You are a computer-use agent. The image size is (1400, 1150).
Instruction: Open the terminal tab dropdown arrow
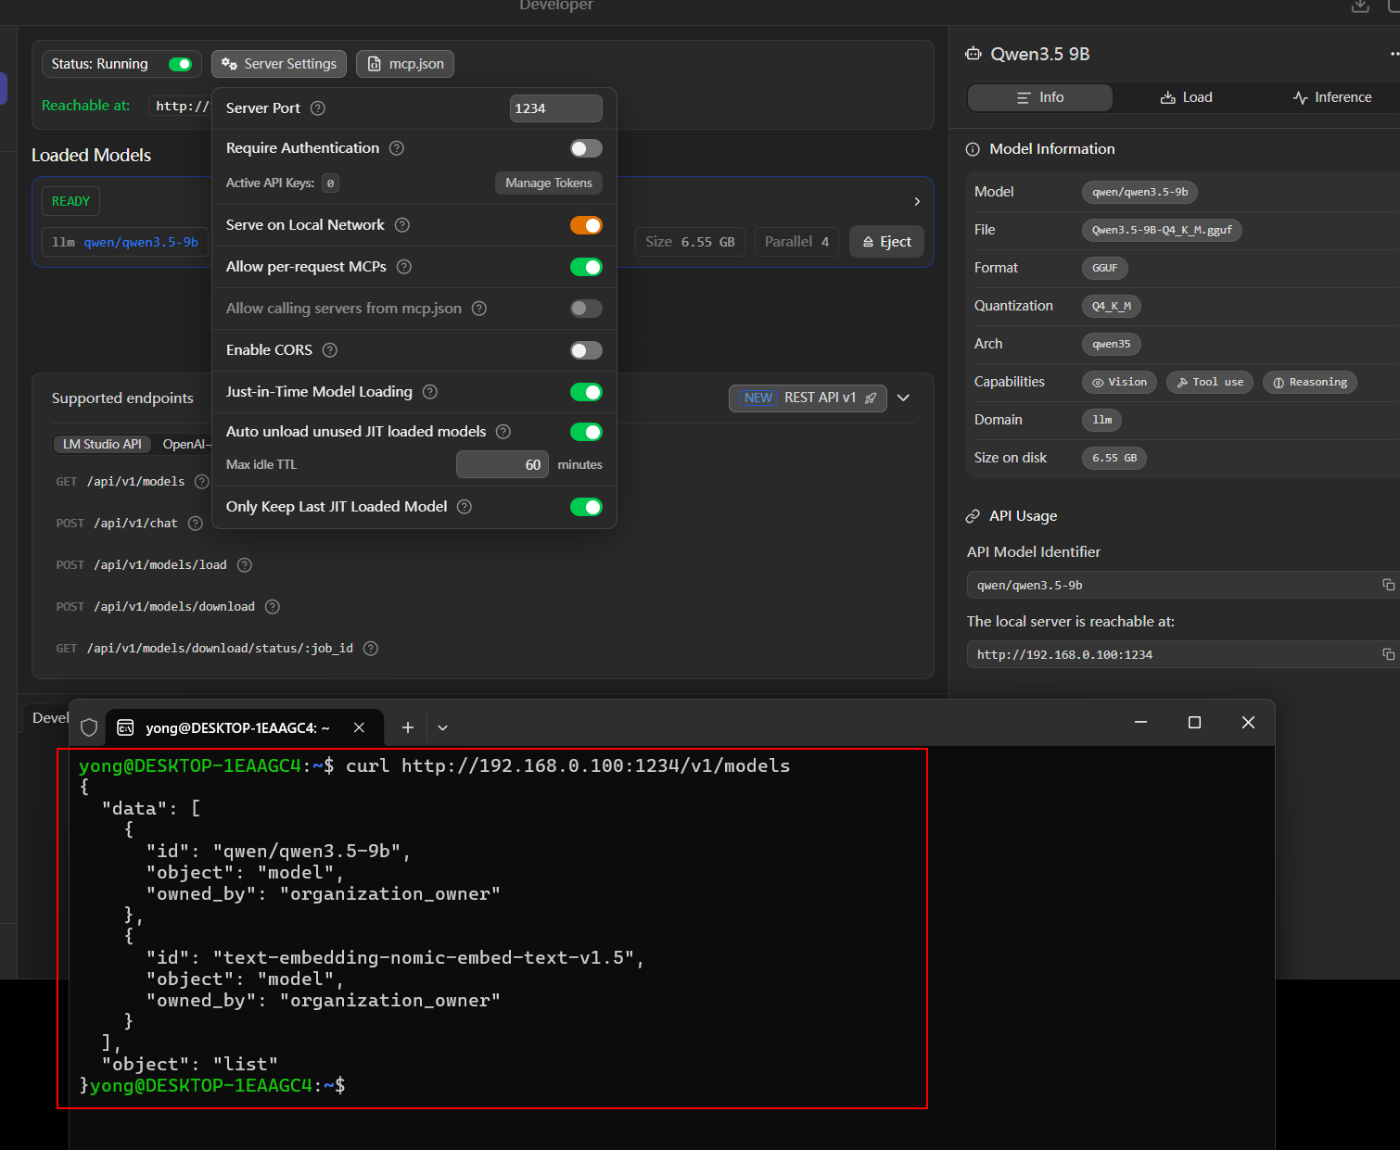[443, 727]
